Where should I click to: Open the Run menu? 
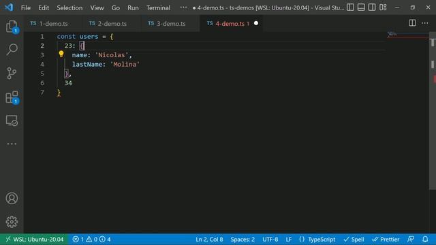[x=133, y=7]
